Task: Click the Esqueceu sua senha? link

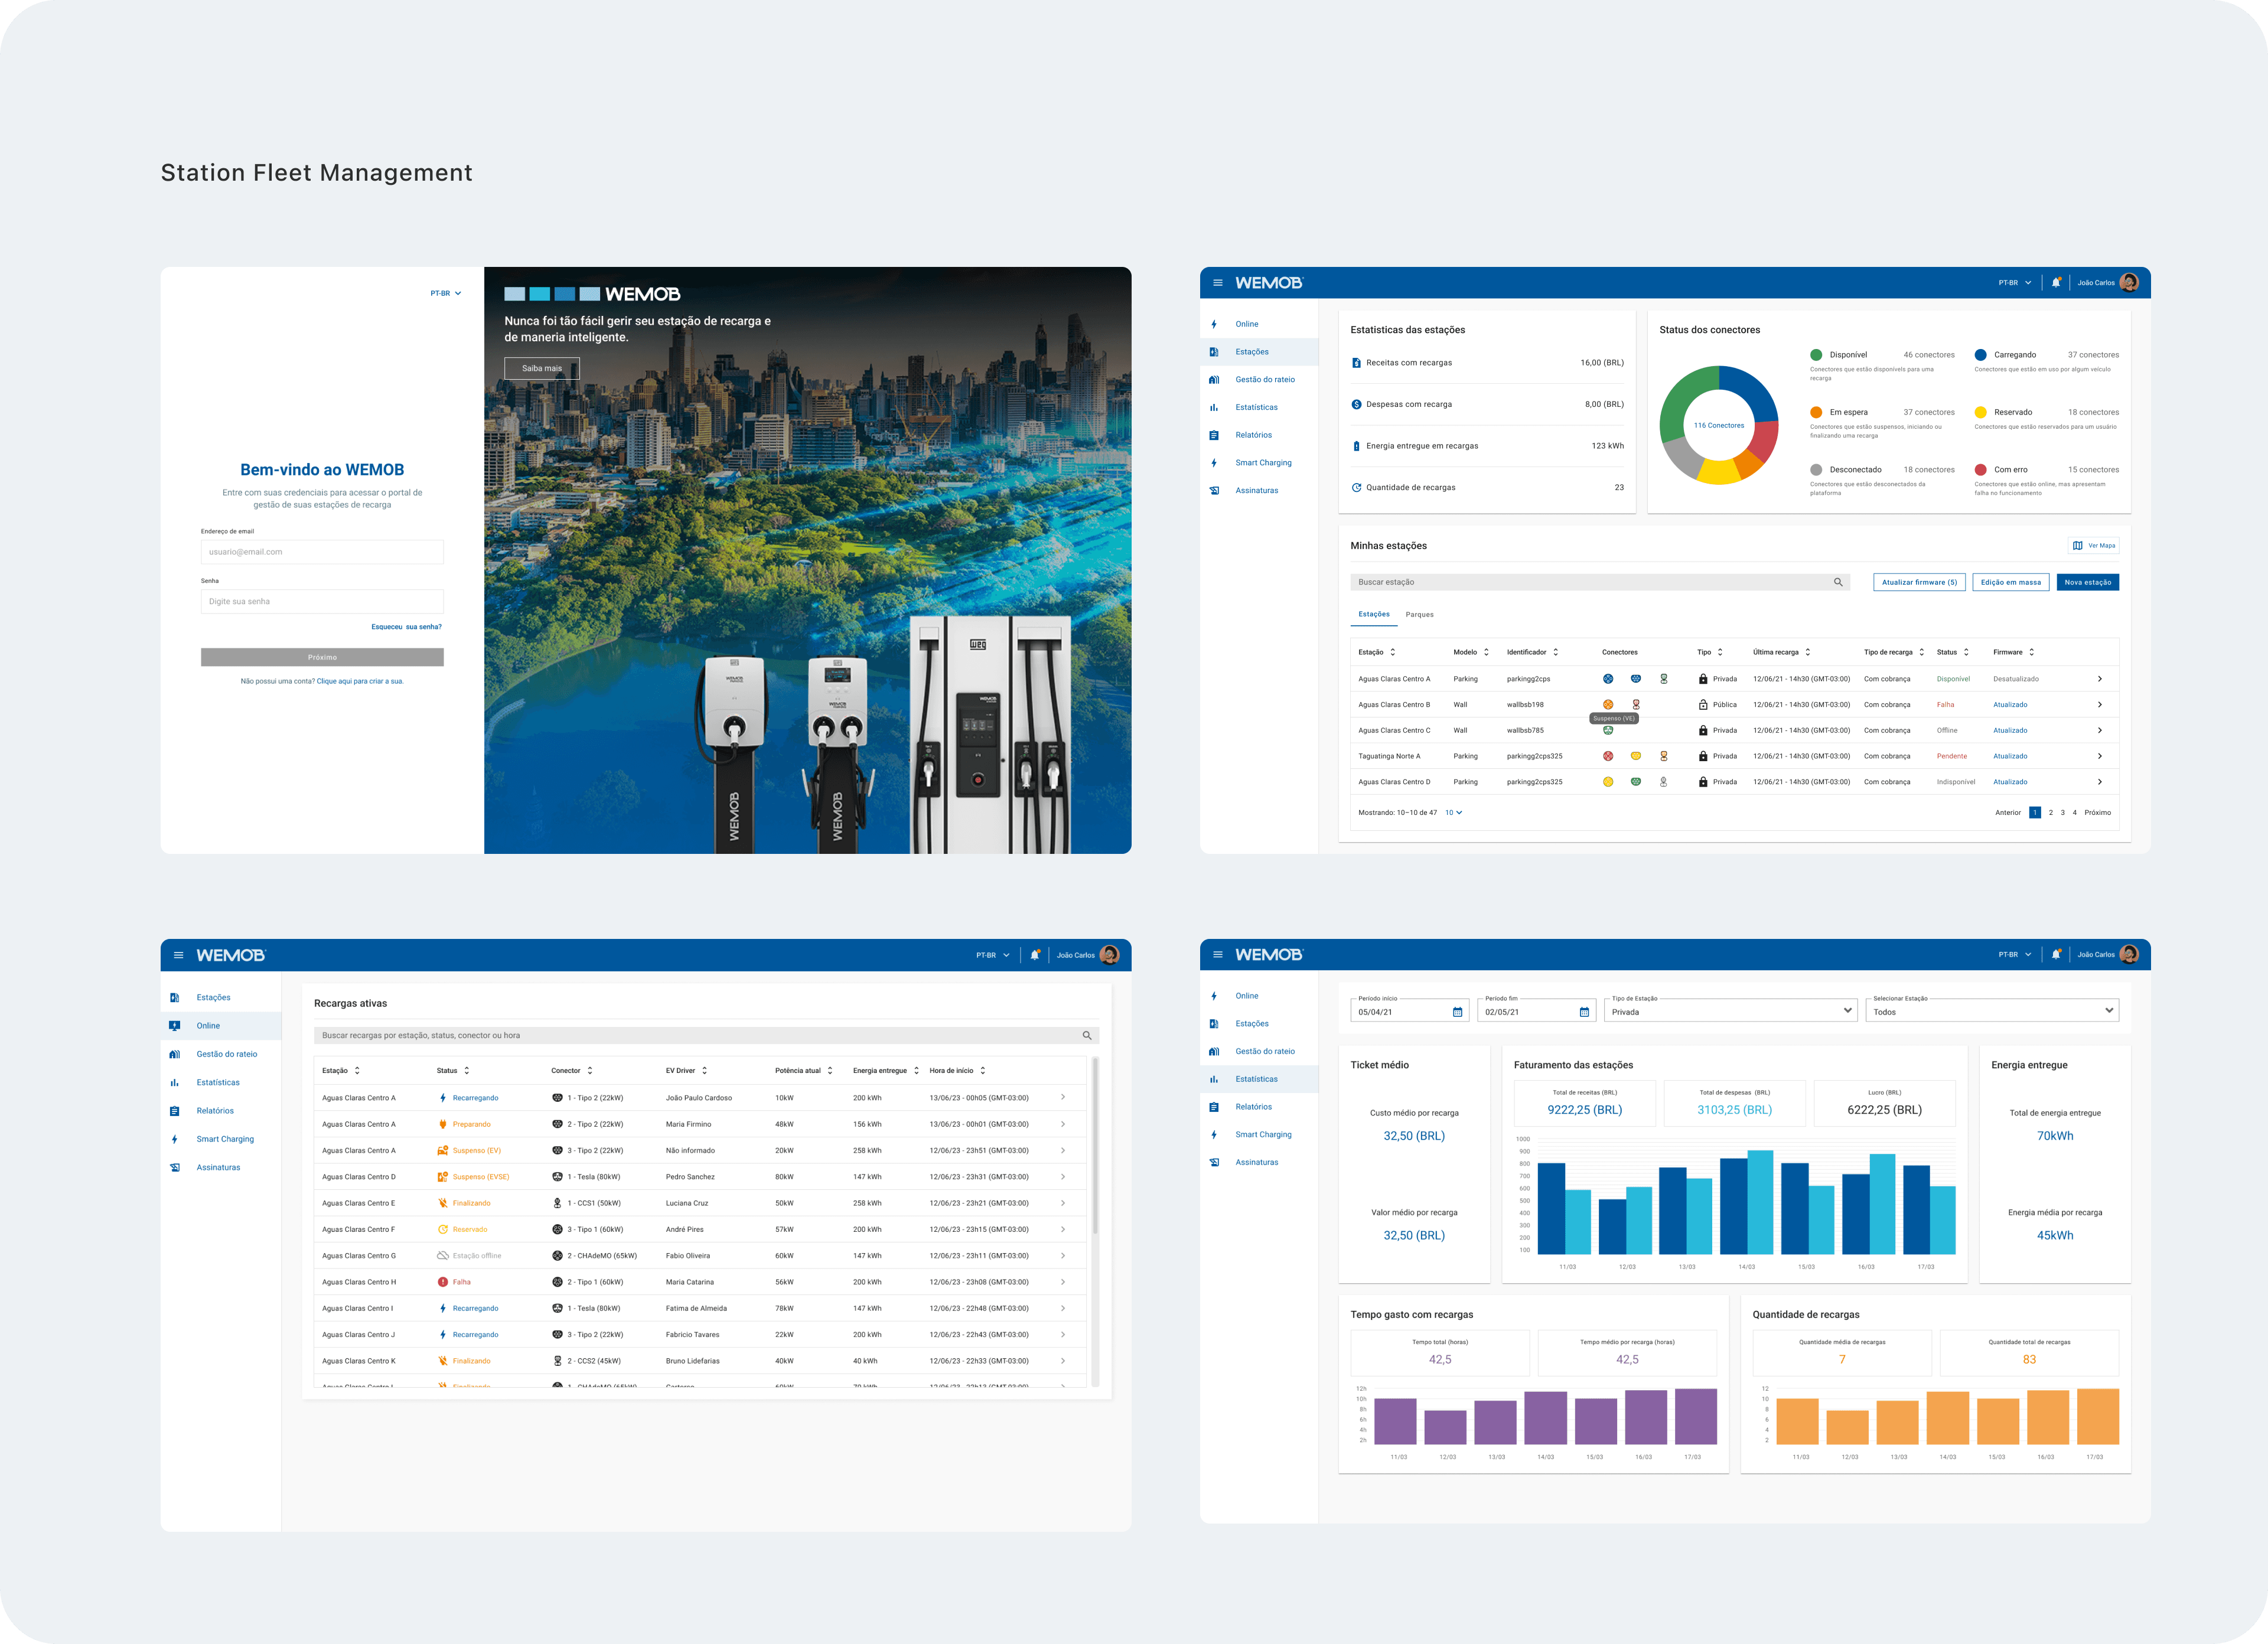Action: (406, 627)
